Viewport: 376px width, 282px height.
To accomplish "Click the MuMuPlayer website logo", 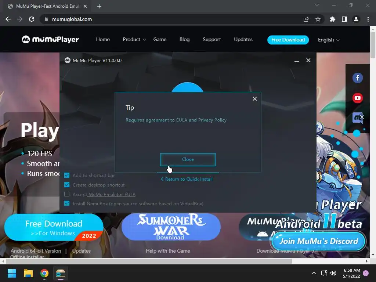I will point(50,39).
